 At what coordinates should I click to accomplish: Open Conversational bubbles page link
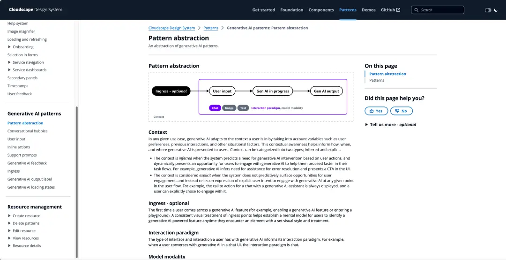click(x=27, y=131)
